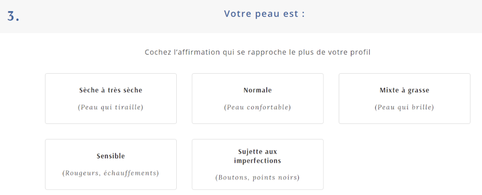
Task: Click the '(Peau confortable)' subtitle text
Action: pyautogui.click(x=257, y=107)
